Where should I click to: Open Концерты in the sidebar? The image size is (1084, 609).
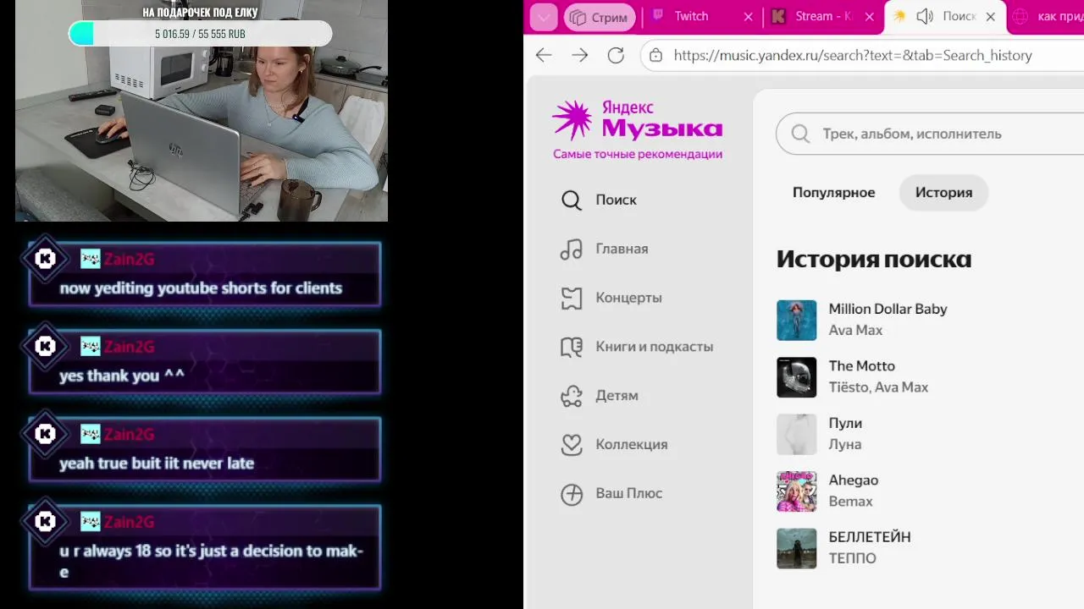(628, 298)
